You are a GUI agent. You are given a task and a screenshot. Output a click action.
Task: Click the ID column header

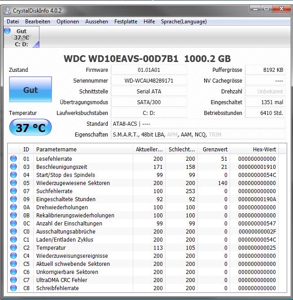coord(26,149)
